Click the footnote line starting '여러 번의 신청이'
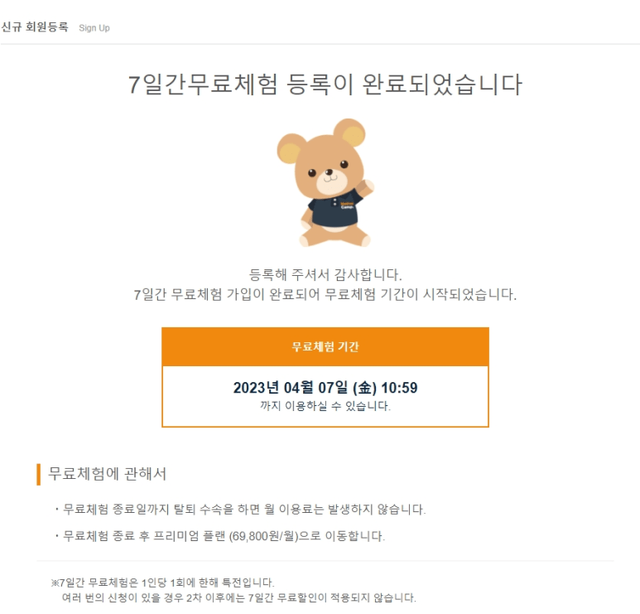The height and width of the screenshot is (614, 640). click(238, 597)
